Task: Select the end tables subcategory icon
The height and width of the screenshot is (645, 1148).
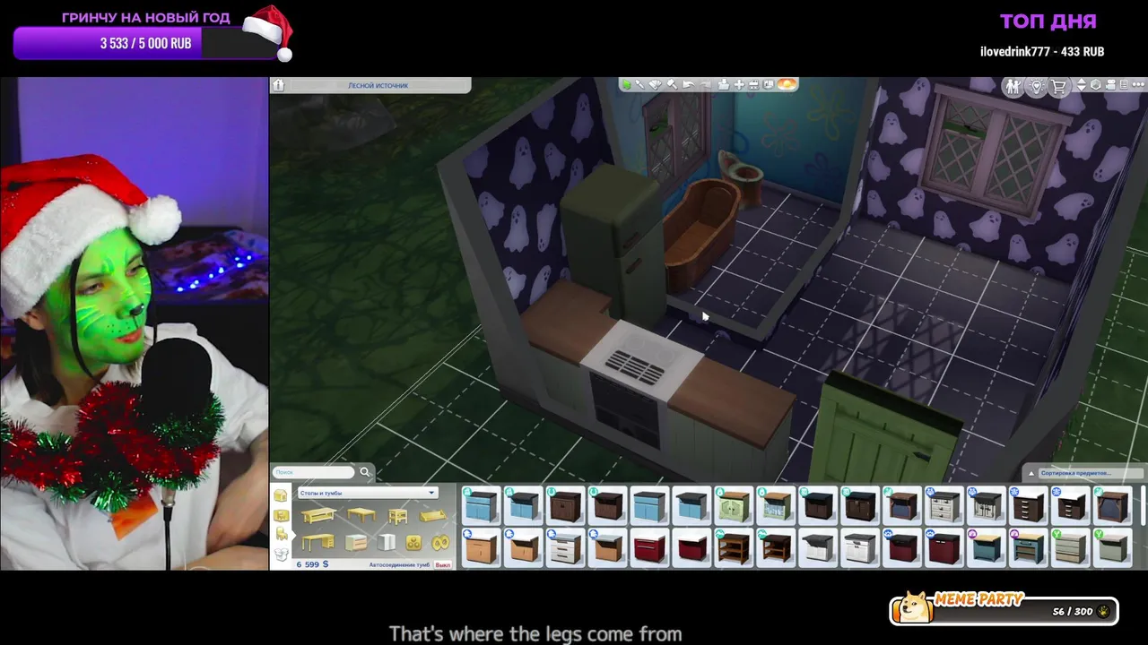Action: click(x=398, y=517)
